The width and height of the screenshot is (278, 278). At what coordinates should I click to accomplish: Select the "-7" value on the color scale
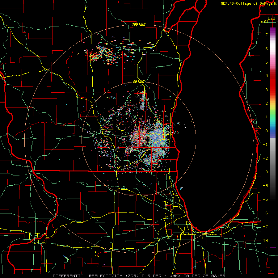pos(265,227)
